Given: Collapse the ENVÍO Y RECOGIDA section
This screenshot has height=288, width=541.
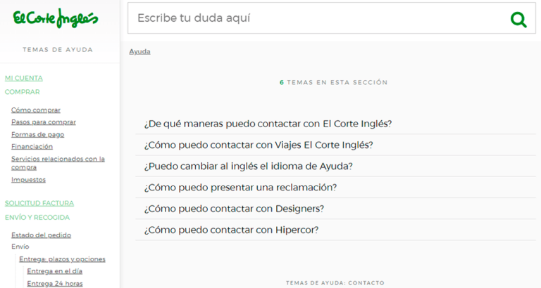Looking at the screenshot, I should 37,217.
